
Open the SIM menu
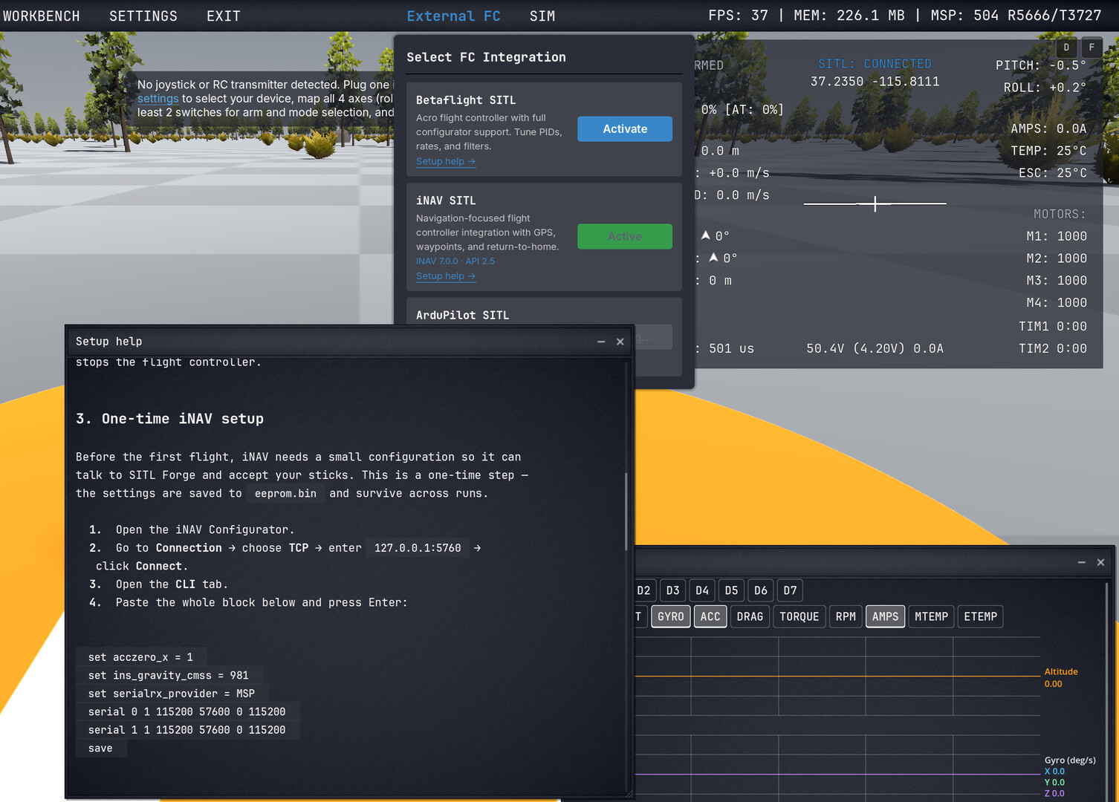pos(542,16)
